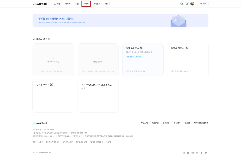This screenshot has width=241, height=157.
Task: Open the profile avatar menu
Action: point(192,4)
